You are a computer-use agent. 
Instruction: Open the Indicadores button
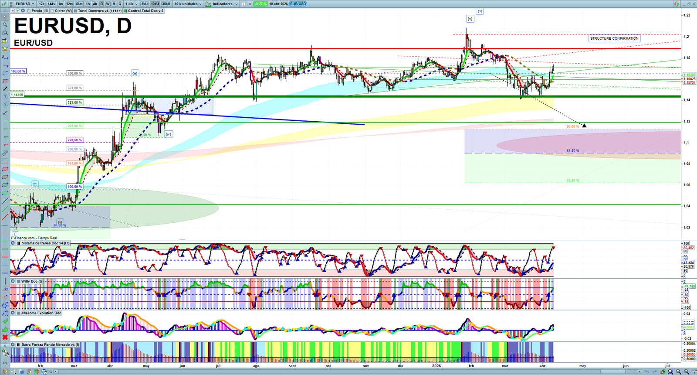222,4
